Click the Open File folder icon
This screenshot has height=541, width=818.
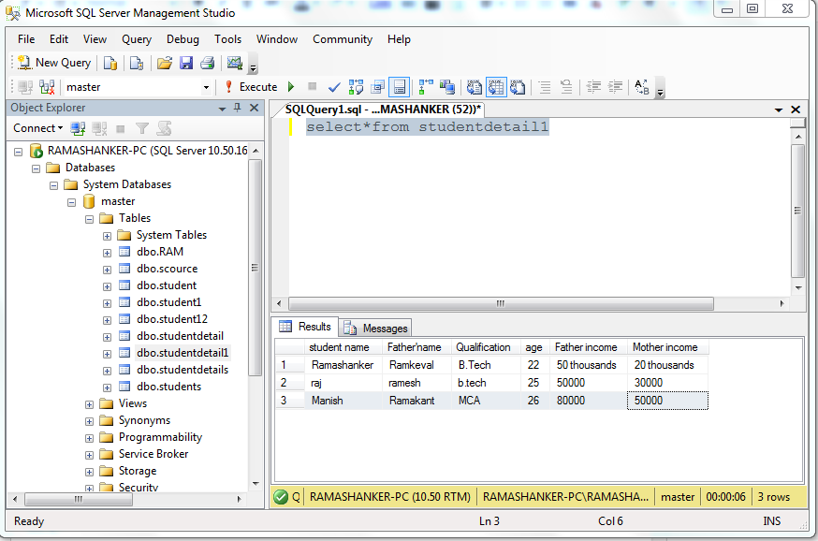coord(165,63)
